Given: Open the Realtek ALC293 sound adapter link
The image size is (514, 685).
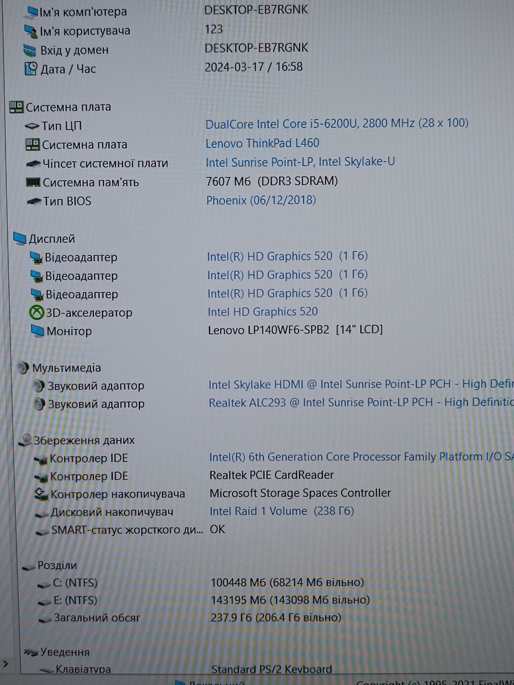Looking at the screenshot, I should pyautogui.click(x=361, y=403).
